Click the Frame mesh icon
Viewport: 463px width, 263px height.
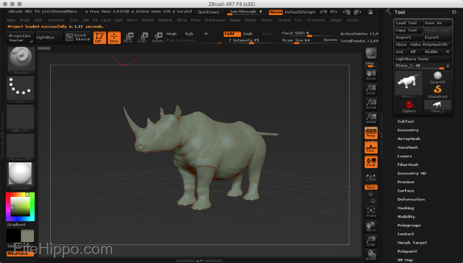pos(371,212)
